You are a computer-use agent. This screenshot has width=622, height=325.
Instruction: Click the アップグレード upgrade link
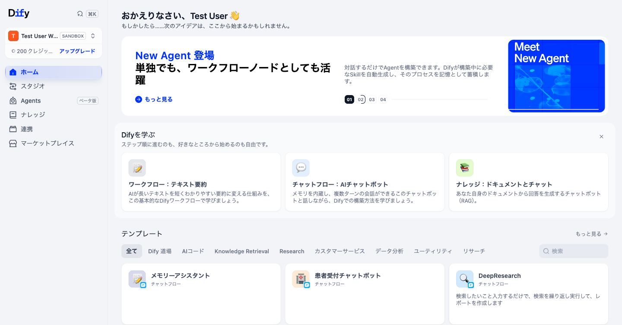tap(77, 51)
